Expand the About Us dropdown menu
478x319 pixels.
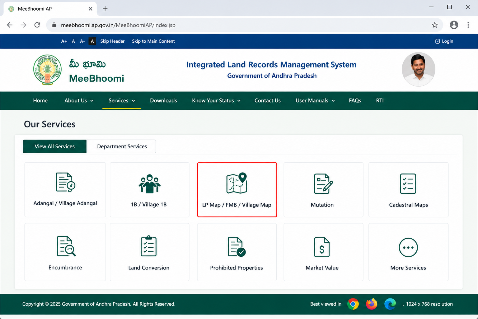[79, 101]
